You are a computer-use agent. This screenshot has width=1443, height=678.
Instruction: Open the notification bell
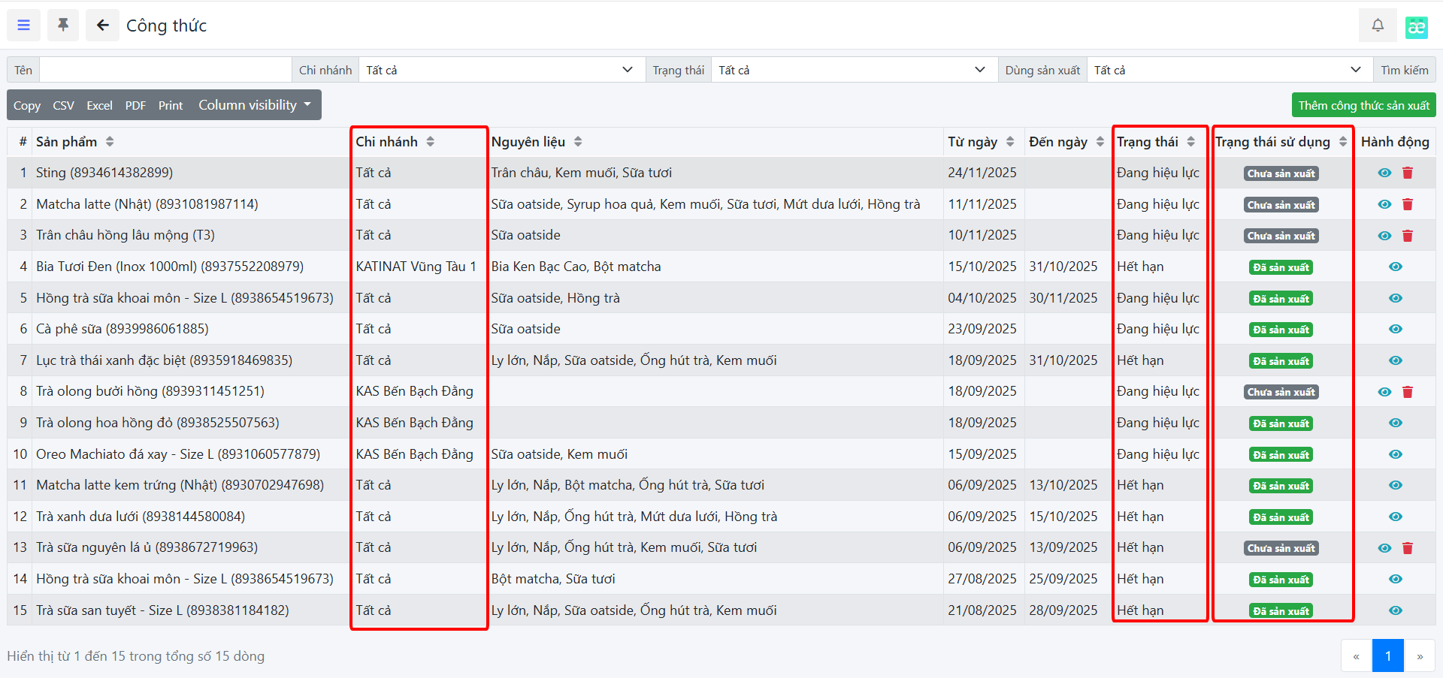tap(1377, 26)
